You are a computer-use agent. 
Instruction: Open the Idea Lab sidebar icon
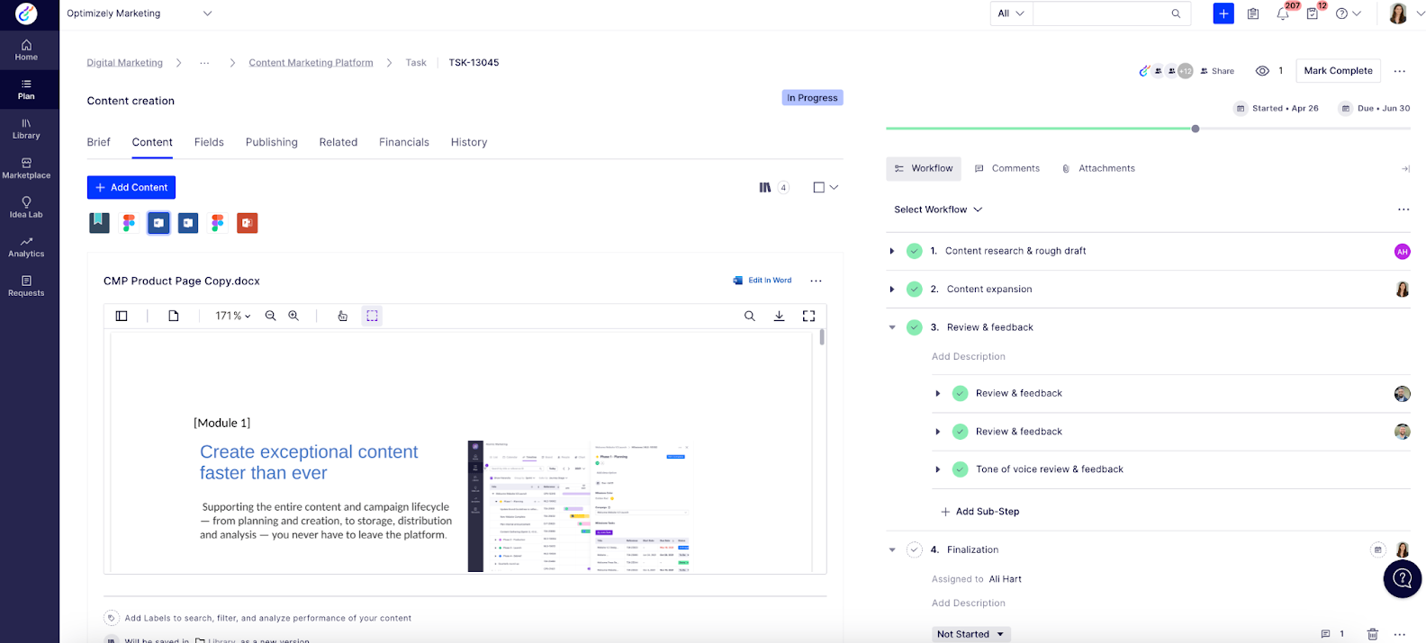click(26, 207)
